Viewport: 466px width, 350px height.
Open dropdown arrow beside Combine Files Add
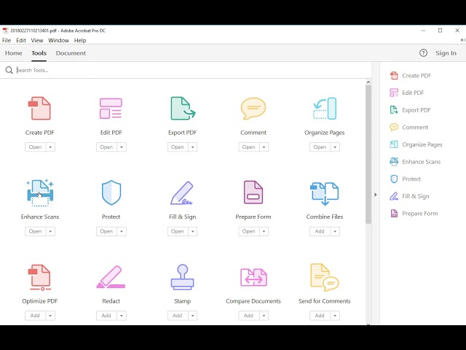335,231
